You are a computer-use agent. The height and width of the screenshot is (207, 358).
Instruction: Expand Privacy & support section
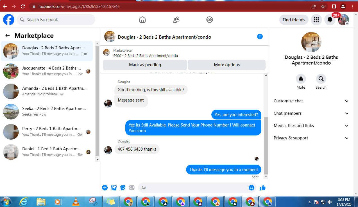coord(311,138)
